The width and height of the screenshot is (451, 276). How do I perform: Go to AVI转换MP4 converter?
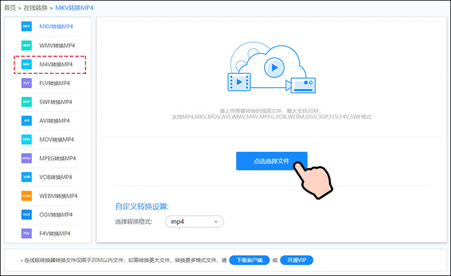click(x=54, y=121)
